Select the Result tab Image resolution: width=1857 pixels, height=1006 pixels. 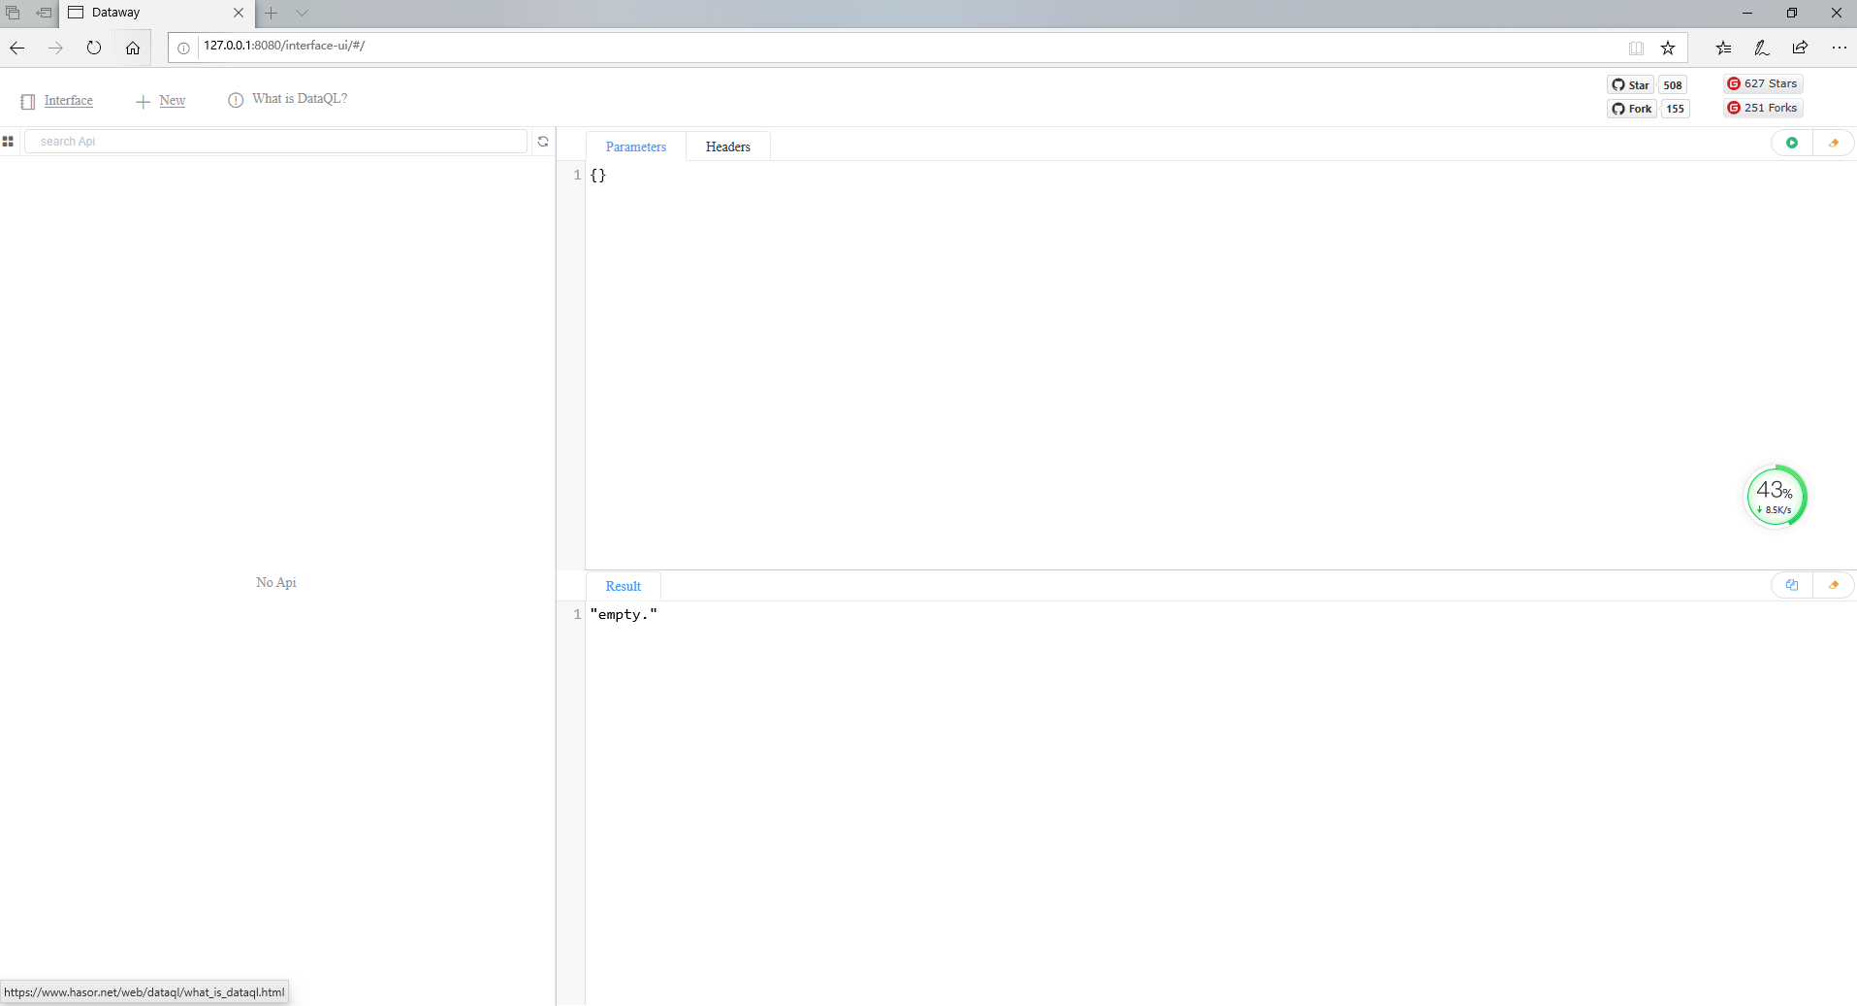tap(624, 587)
